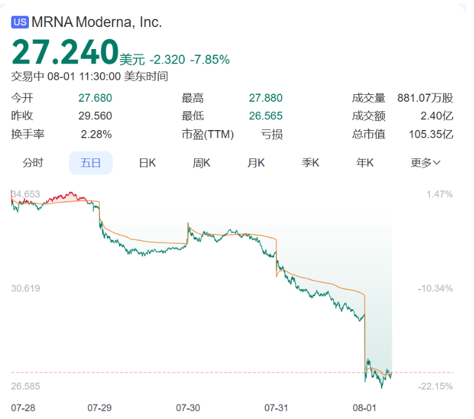Open the 季K quarterly chart tab
The height and width of the screenshot is (419, 474).
(311, 163)
